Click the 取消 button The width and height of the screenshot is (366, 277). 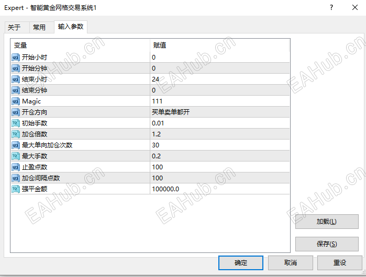pos(291,263)
